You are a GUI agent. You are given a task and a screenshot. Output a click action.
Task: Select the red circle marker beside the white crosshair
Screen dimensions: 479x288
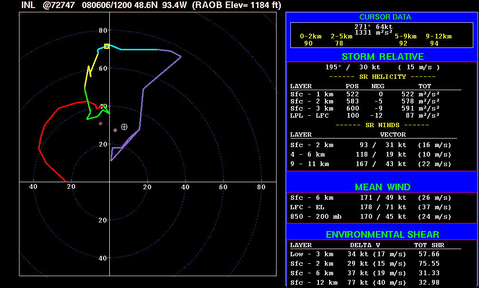(x=115, y=130)
